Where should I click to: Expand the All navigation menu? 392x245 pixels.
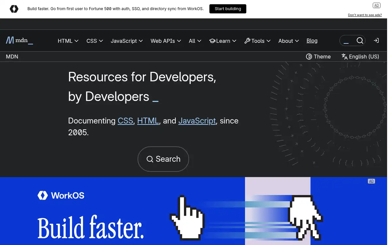(x=195, y=41)
